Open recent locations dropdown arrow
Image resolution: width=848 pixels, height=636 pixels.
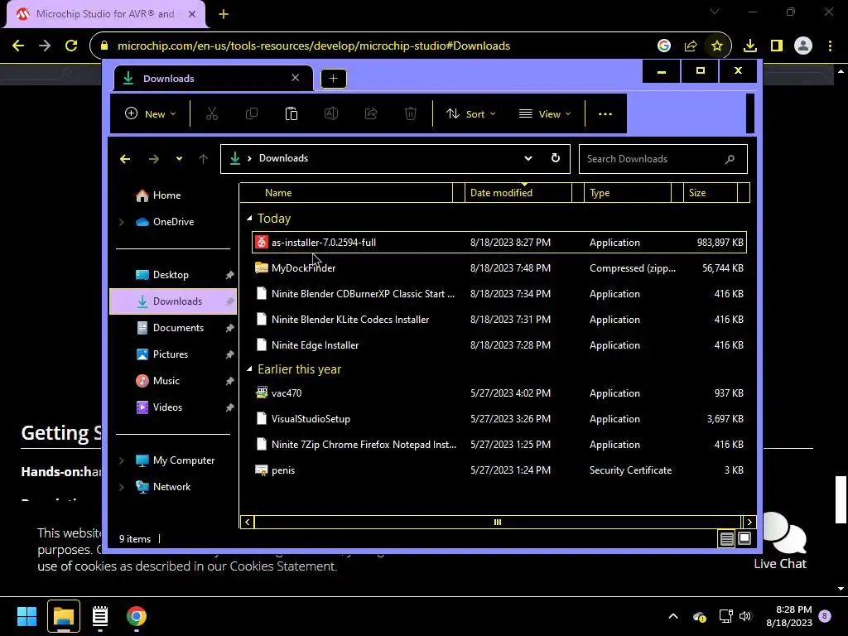coord(179,158)
